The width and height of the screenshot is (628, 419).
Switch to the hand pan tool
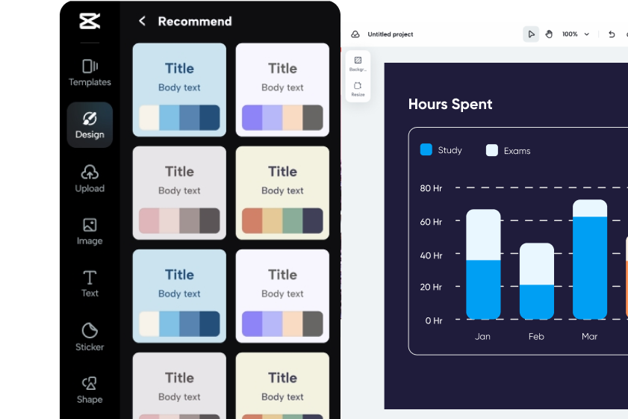click(549, 34)
